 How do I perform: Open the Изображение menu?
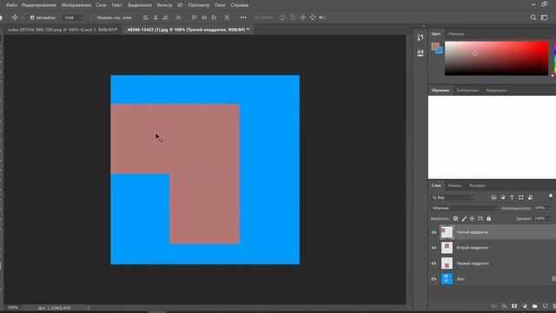[76, 5]
